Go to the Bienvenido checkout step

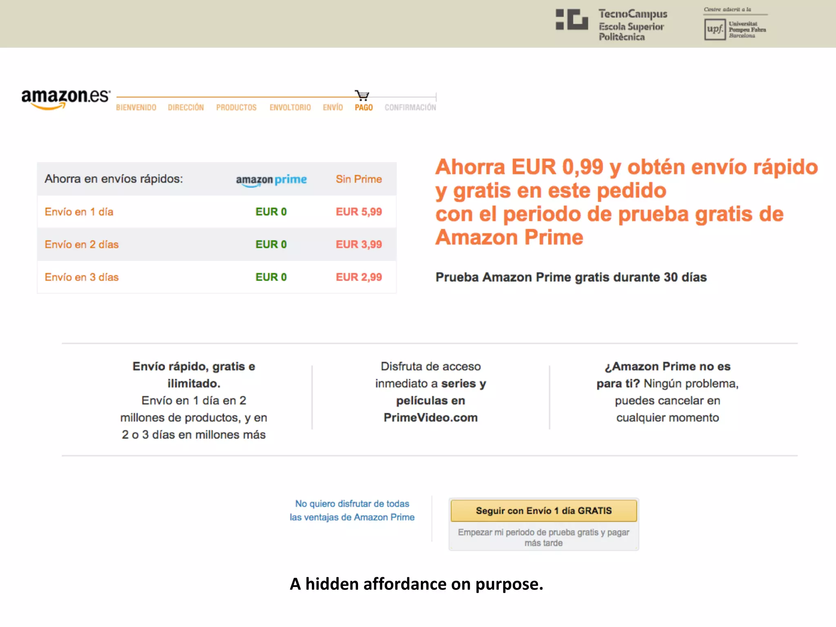pyautogui.click(x=136, y=107)
